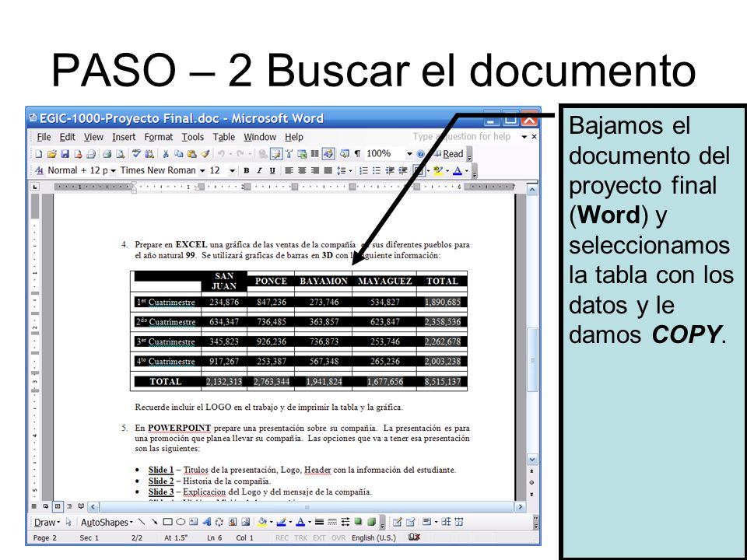Click English (U.S.) language in status bar
The width and height of the screenshot is (747, 560).
tap(373, 537)
